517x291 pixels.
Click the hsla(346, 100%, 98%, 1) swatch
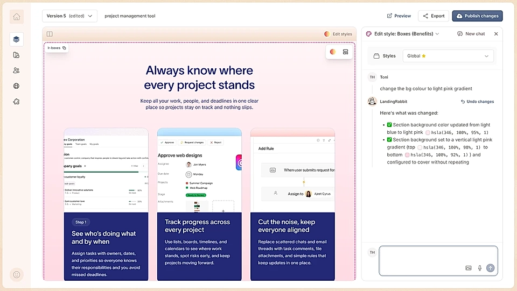click(x=420, y=147)
